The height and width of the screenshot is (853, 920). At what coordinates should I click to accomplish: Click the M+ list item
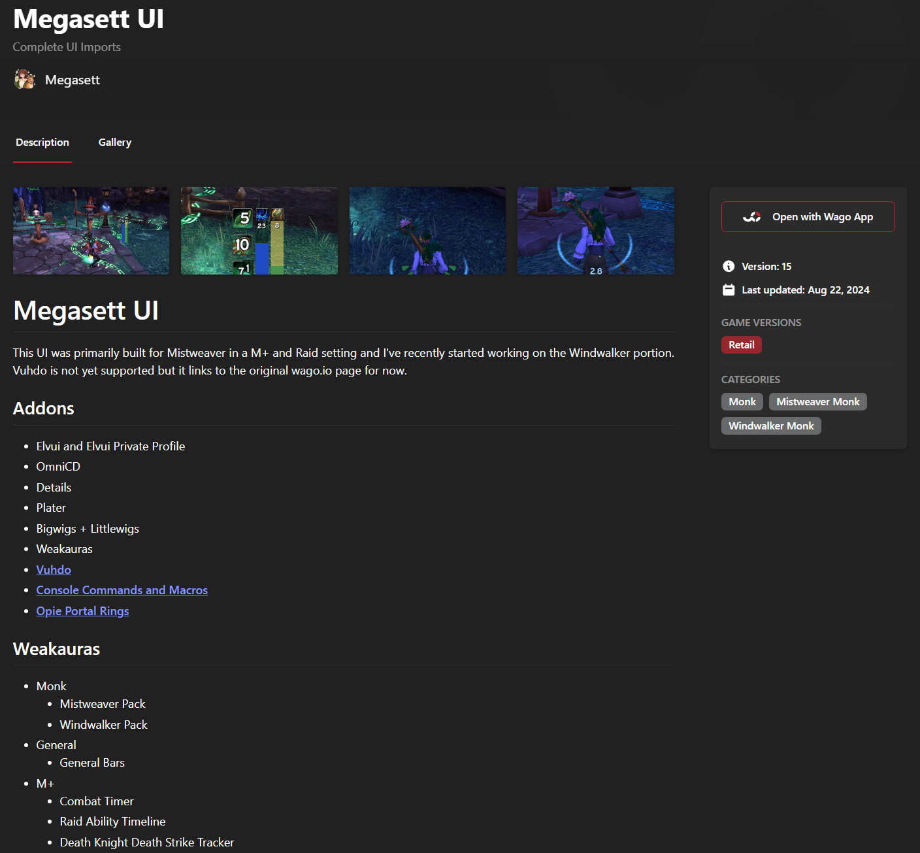[45, 784]
